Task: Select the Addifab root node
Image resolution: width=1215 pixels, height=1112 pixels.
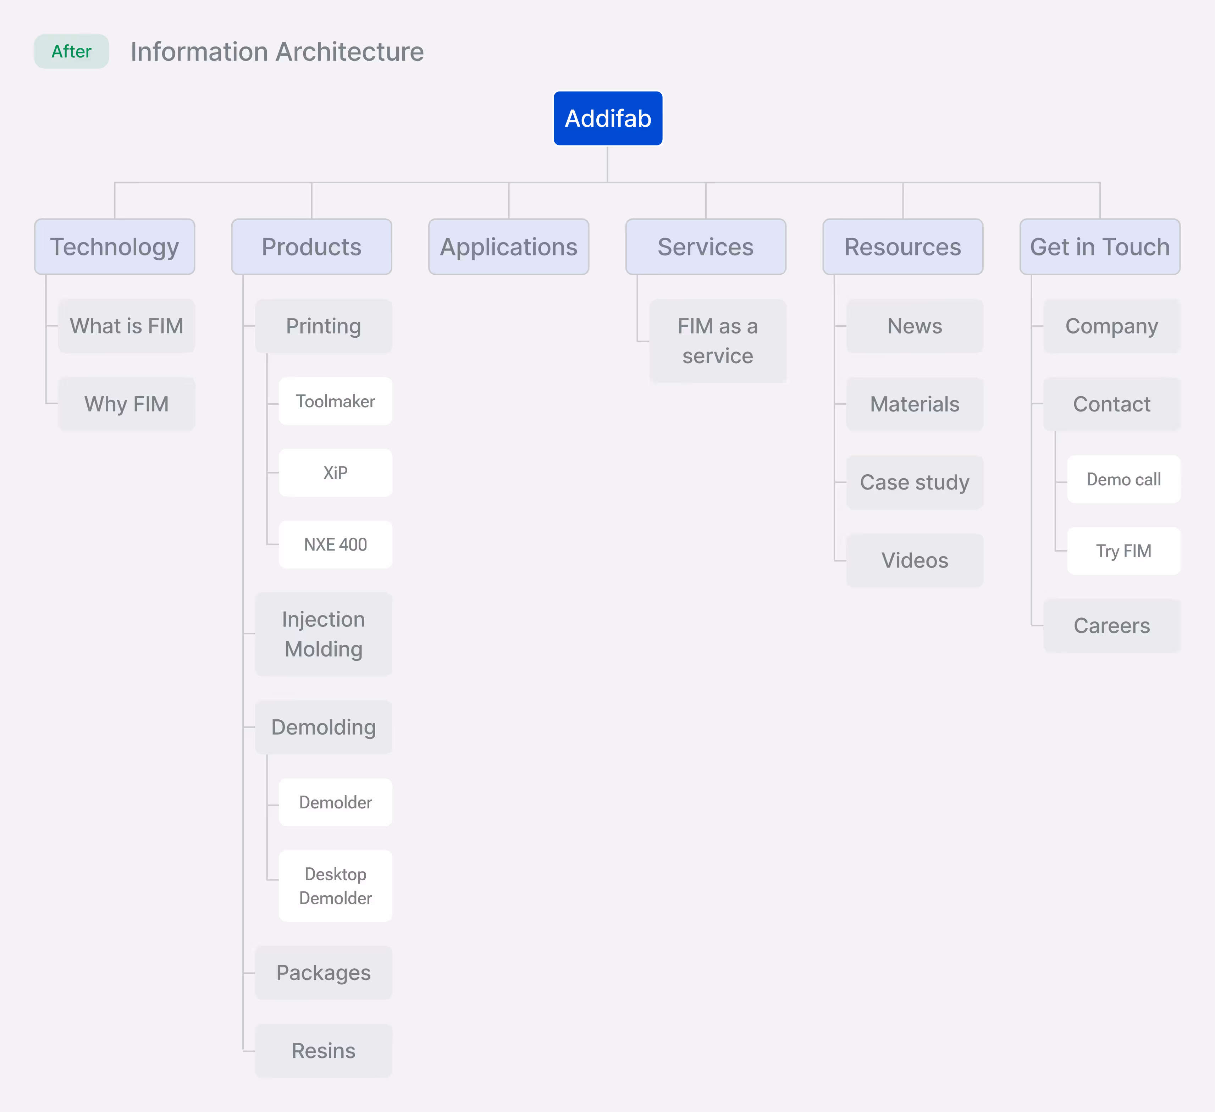Action: tap(607, 118)
